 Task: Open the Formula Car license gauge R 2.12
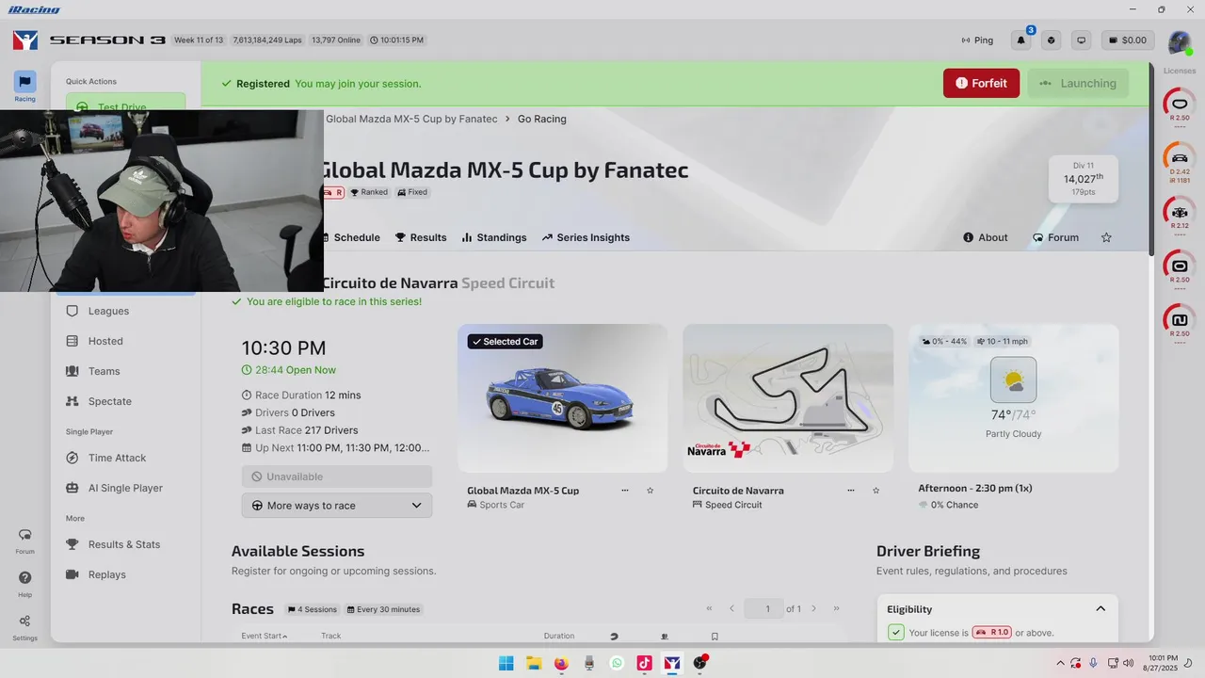1179,217
